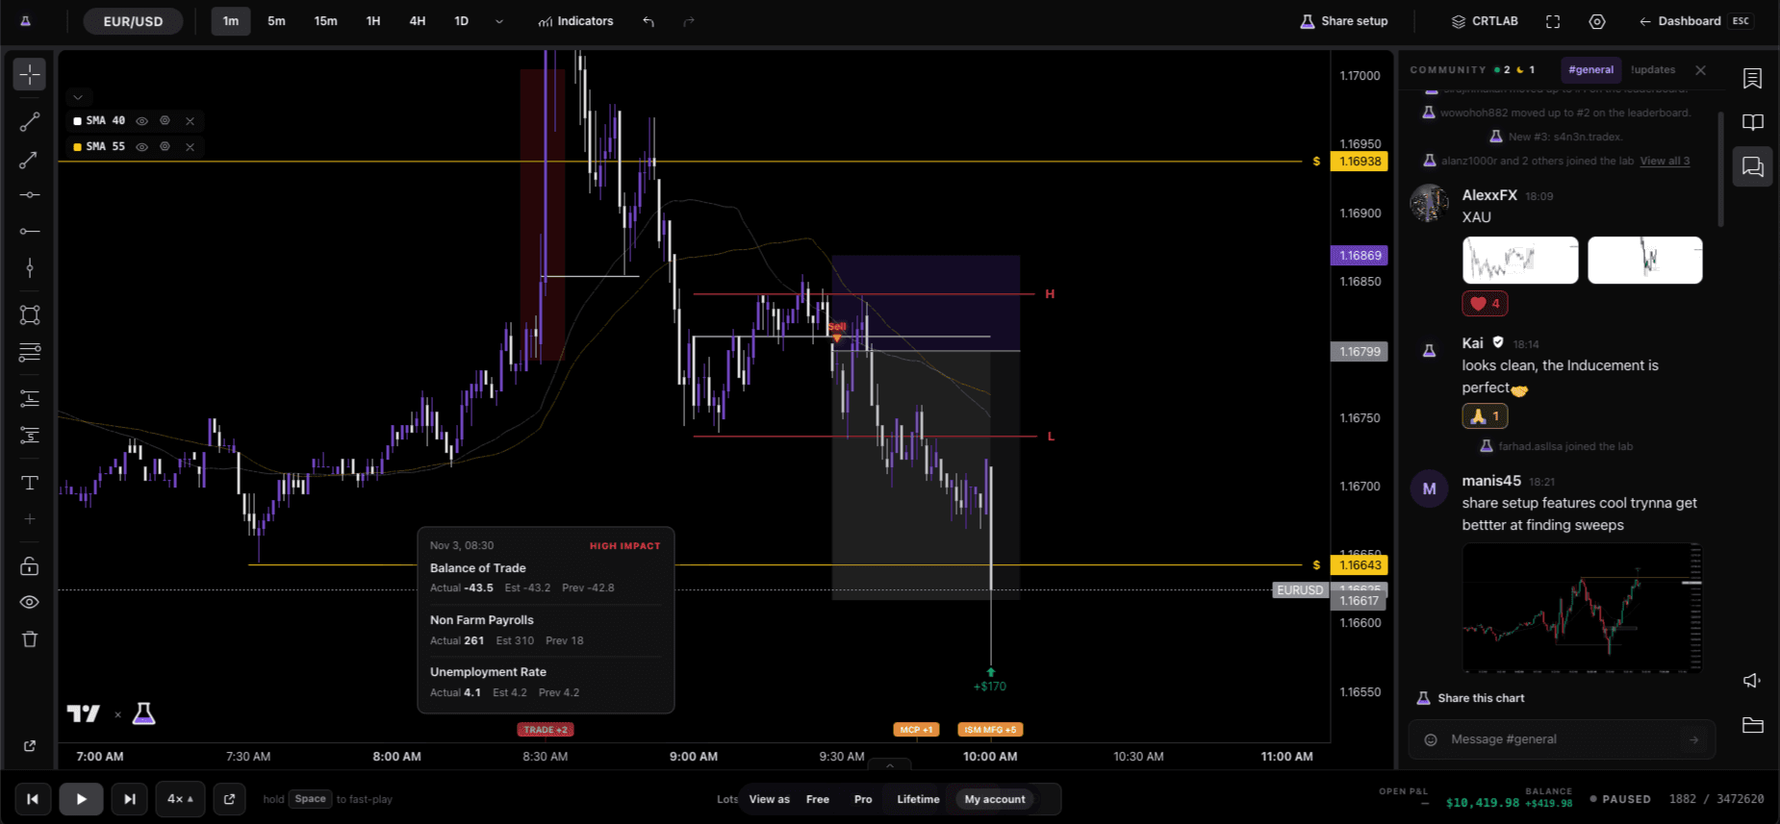Remove the SMA 40 indicator
Viewport: 1780px width, 824px height.
[x=190, y=121]
